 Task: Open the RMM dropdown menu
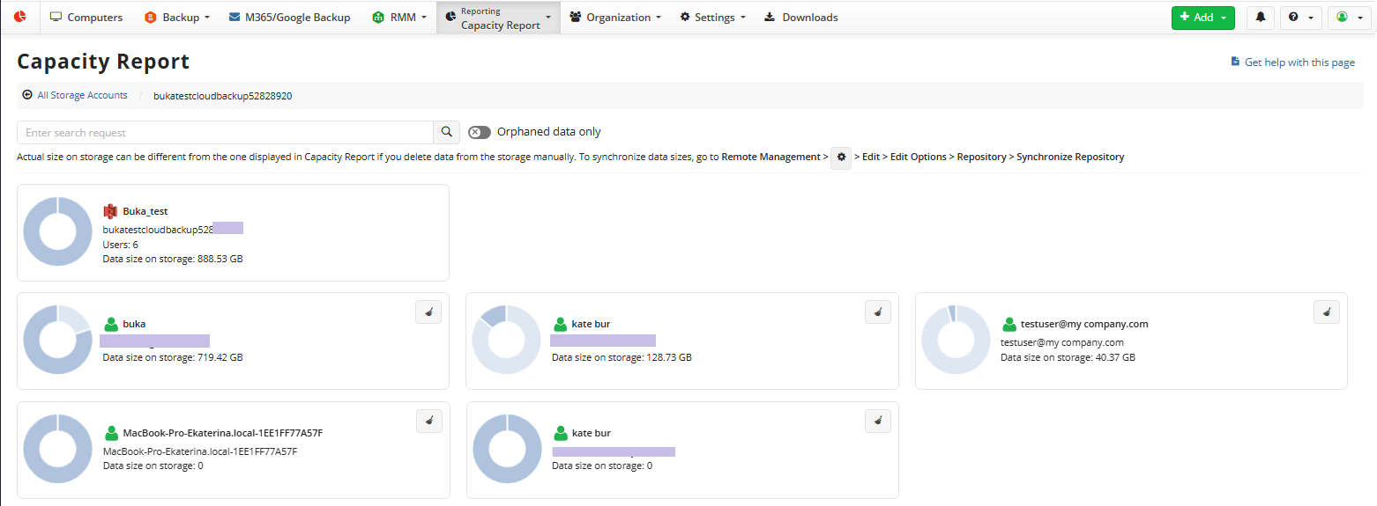coord(400,18)
